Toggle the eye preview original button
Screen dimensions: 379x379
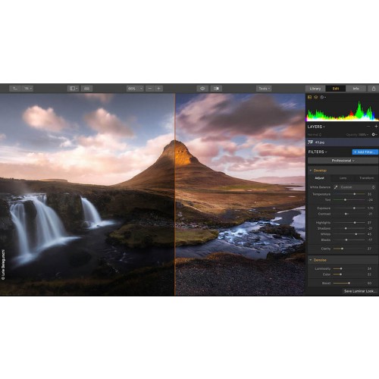[x=202, y=89]
